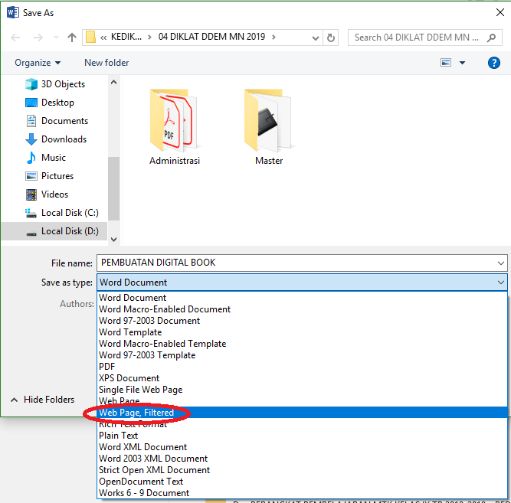
Task: Open the view options dropdown arrow
Action: pyautogui.click(x=462, y=63)
